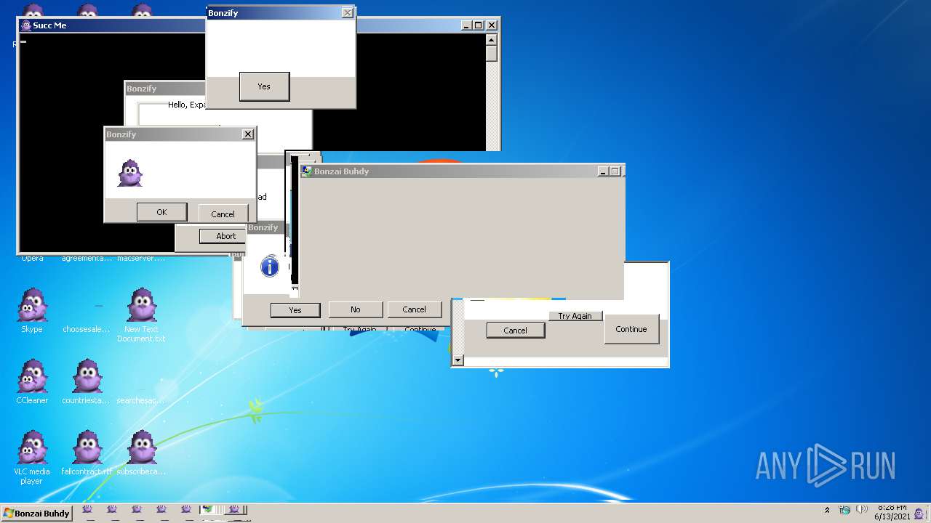The height and width of the screenshot is (523, 931).
Task: Click Yes in the top Bonzify dialog
Action: tap(264, 86)
